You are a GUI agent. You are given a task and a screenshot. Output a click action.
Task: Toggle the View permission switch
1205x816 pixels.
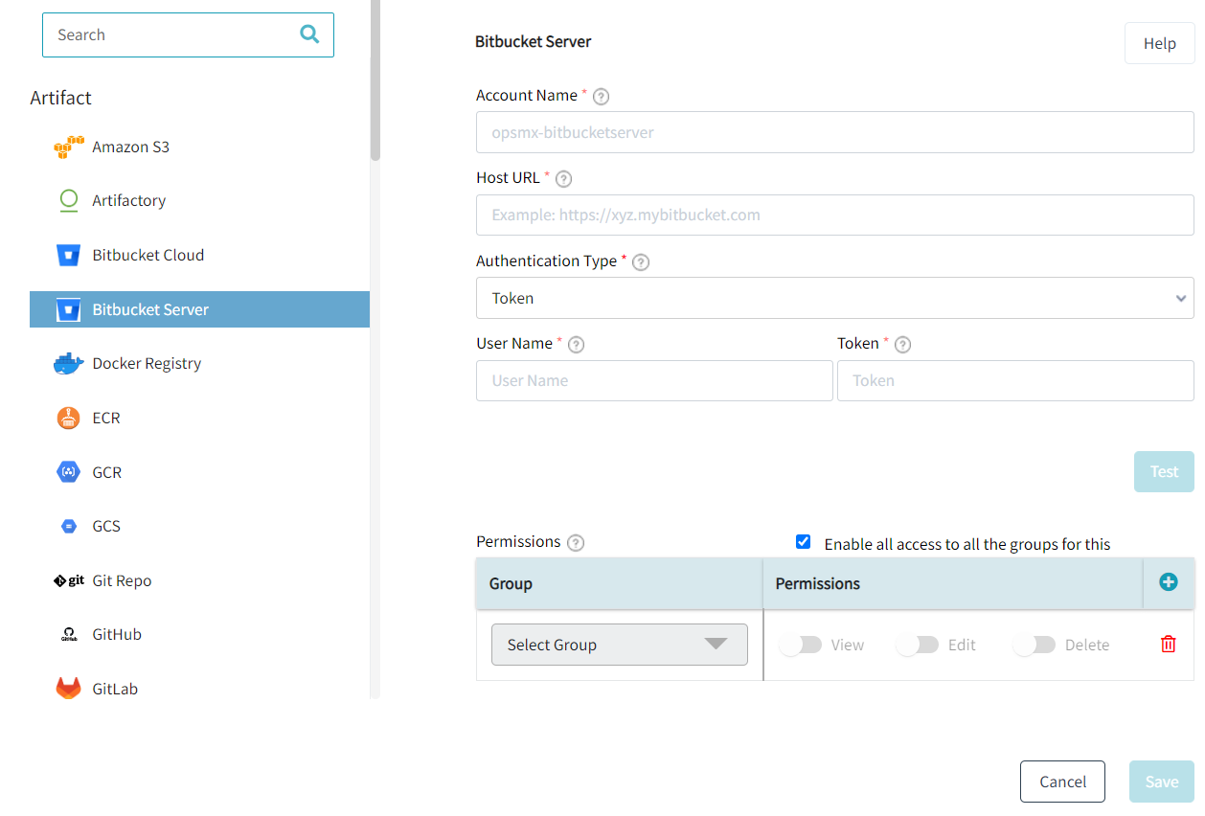800,644
